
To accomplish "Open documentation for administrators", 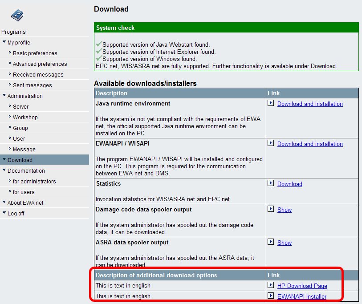I will point(34,182).
